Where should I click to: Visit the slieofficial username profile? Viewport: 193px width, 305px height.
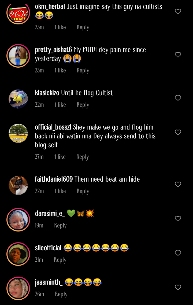[x=48, y=248]
